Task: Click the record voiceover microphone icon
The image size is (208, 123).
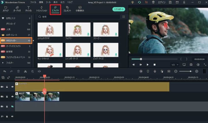Action: click(x=155, y=71)
